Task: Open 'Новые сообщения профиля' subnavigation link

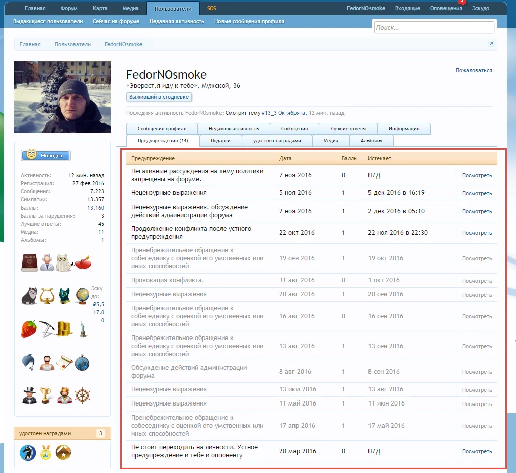Action: click(x=249, y=22)
